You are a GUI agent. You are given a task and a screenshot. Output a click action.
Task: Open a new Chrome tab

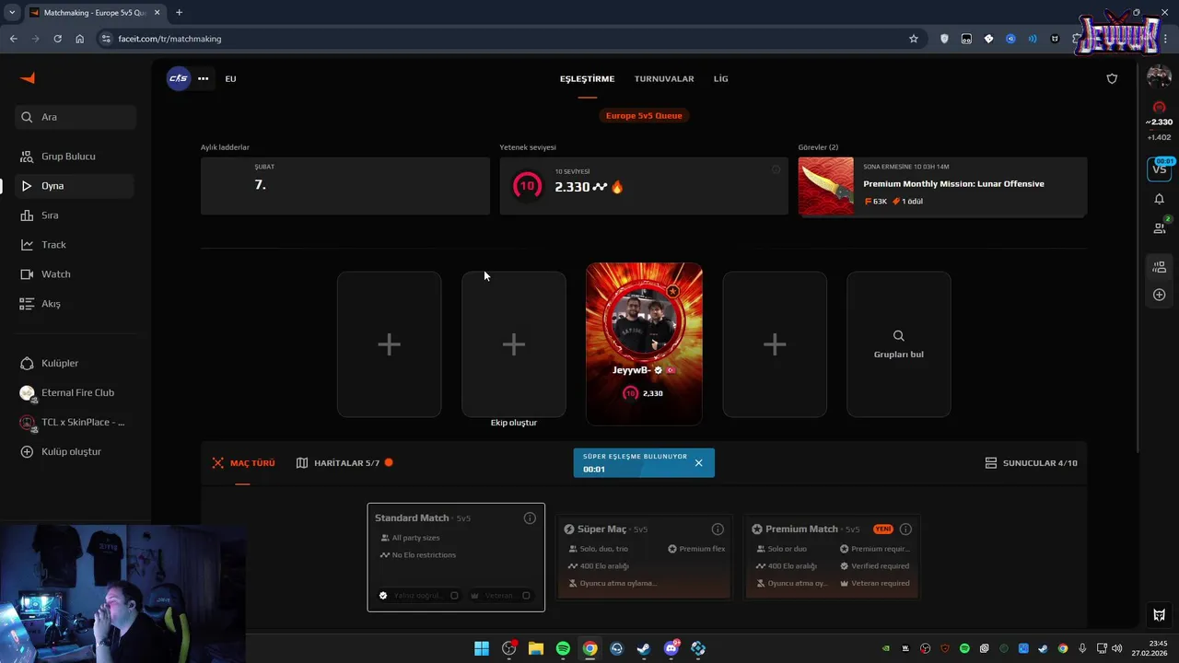[x=179, y=12]
